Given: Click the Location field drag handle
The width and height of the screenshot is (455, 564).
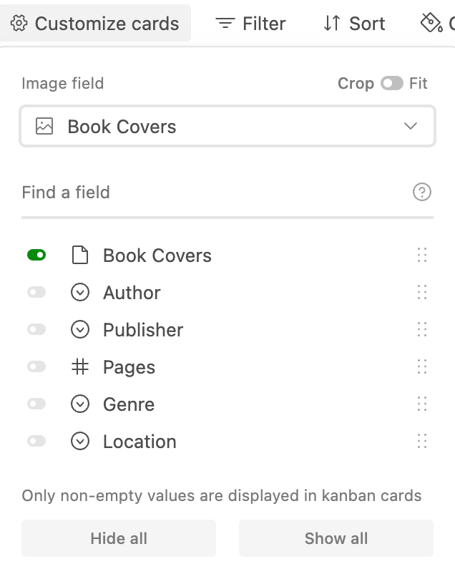Looking at the screenshot, I should [422, 442].
